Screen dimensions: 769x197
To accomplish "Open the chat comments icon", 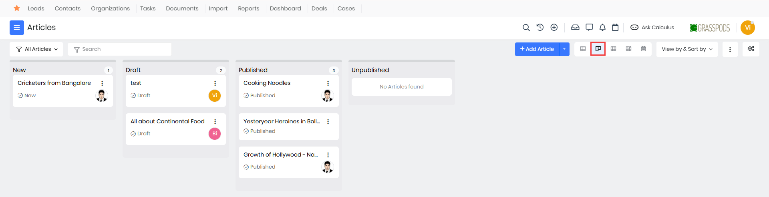I will [589, 28].
